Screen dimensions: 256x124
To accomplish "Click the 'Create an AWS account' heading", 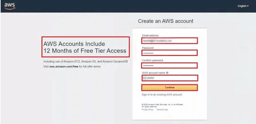I will tap(165, 21).
